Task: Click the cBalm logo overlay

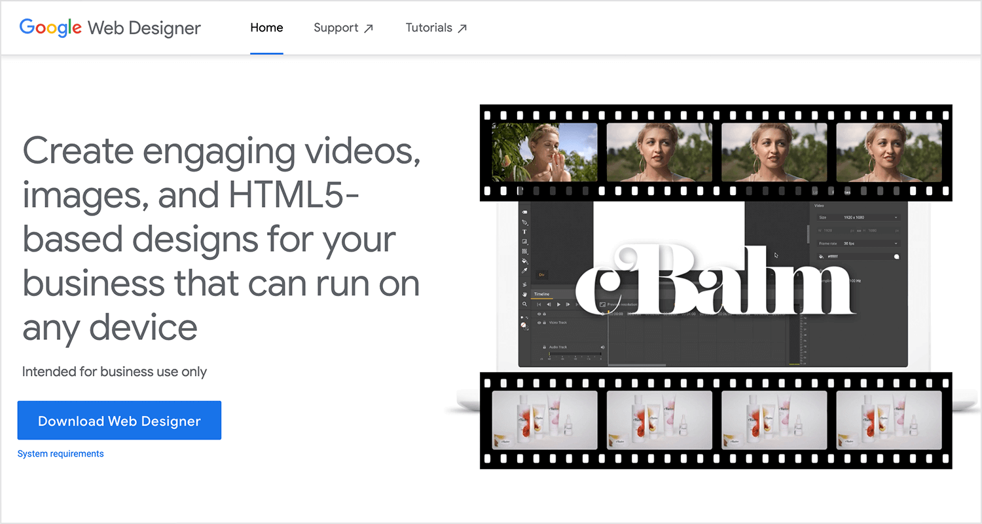Action: click(716, 280)
